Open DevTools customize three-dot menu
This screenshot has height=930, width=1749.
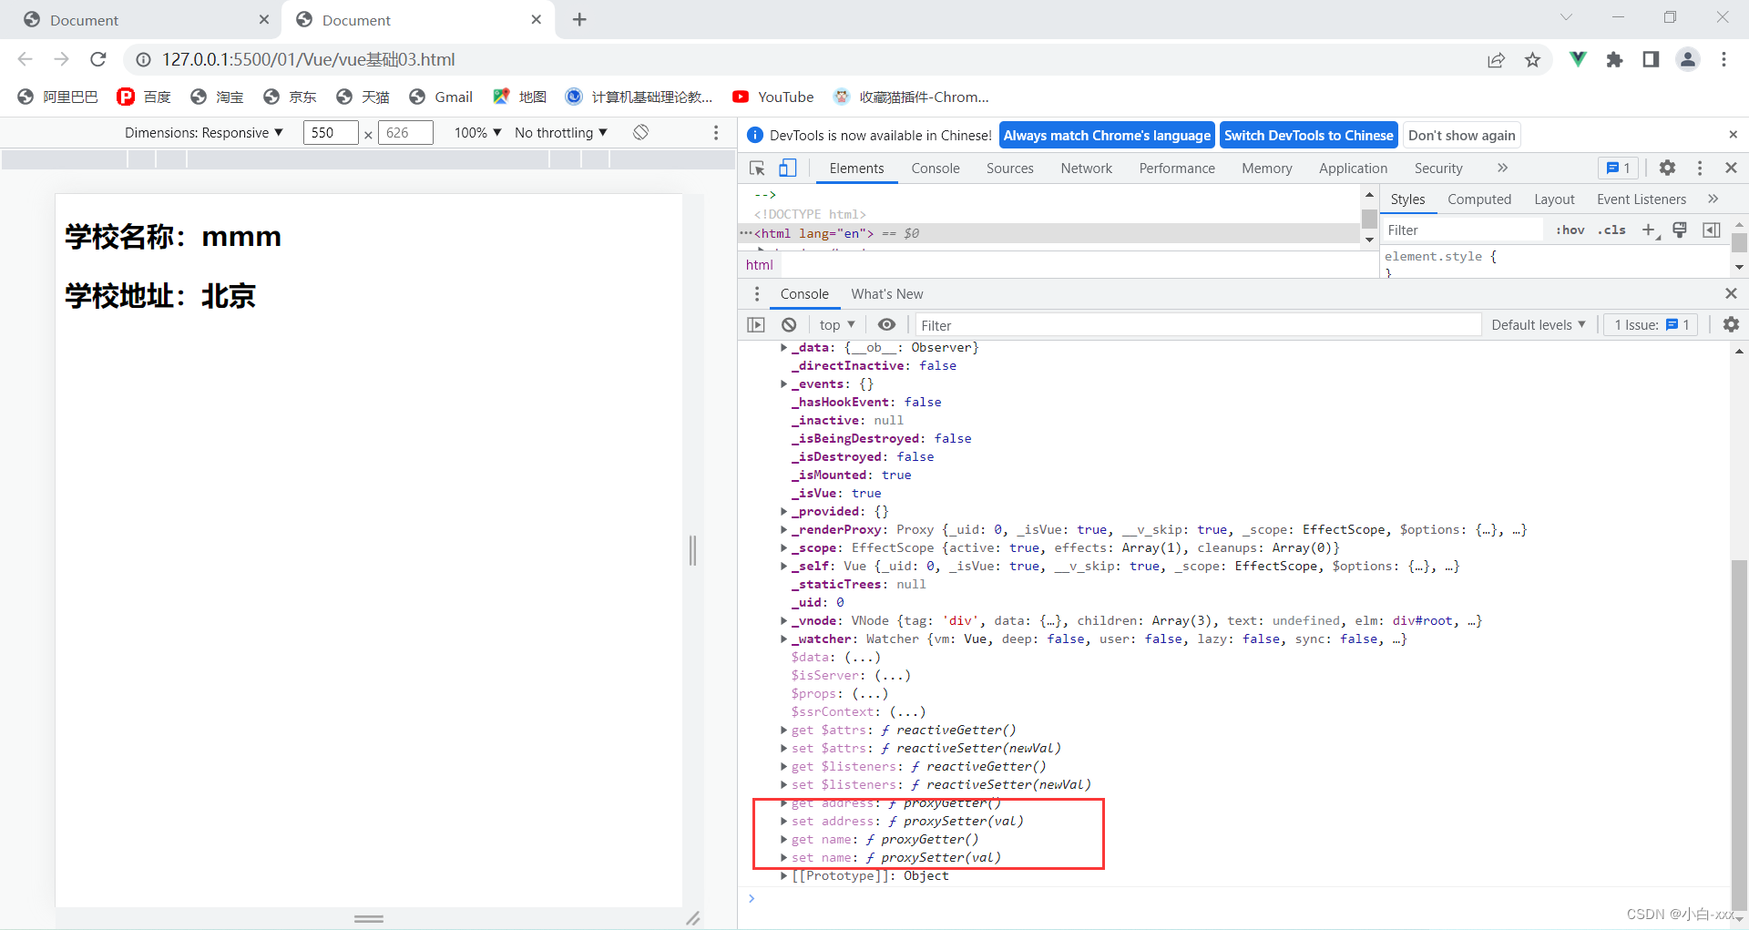[1700, 168]
